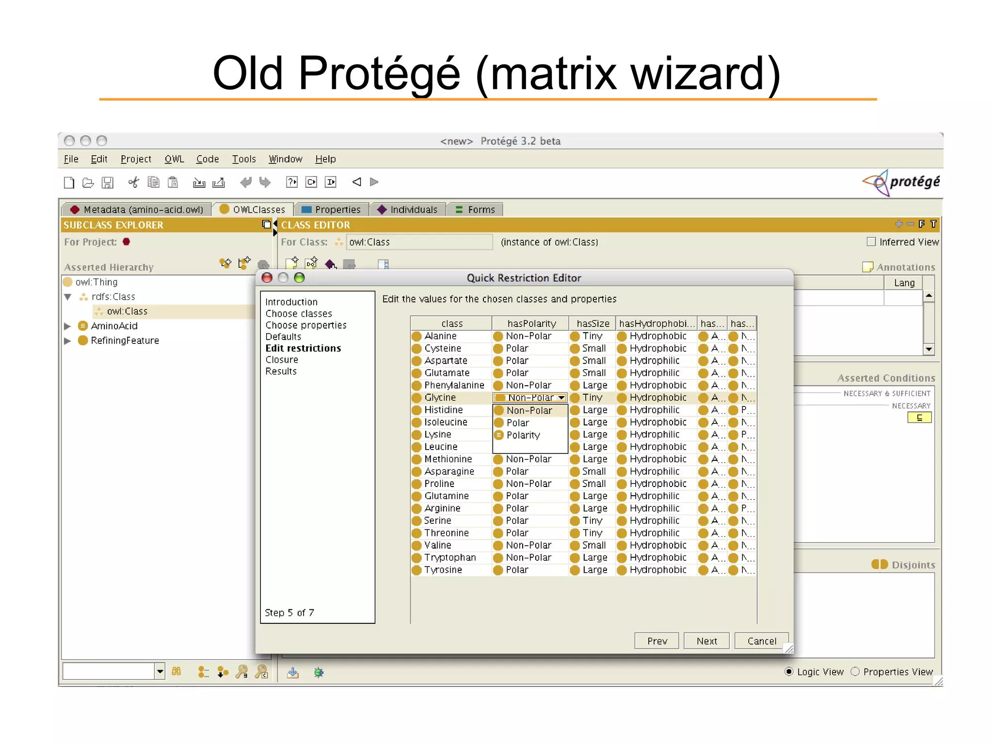Click the Prev button
993x745 pixels.
657,641
